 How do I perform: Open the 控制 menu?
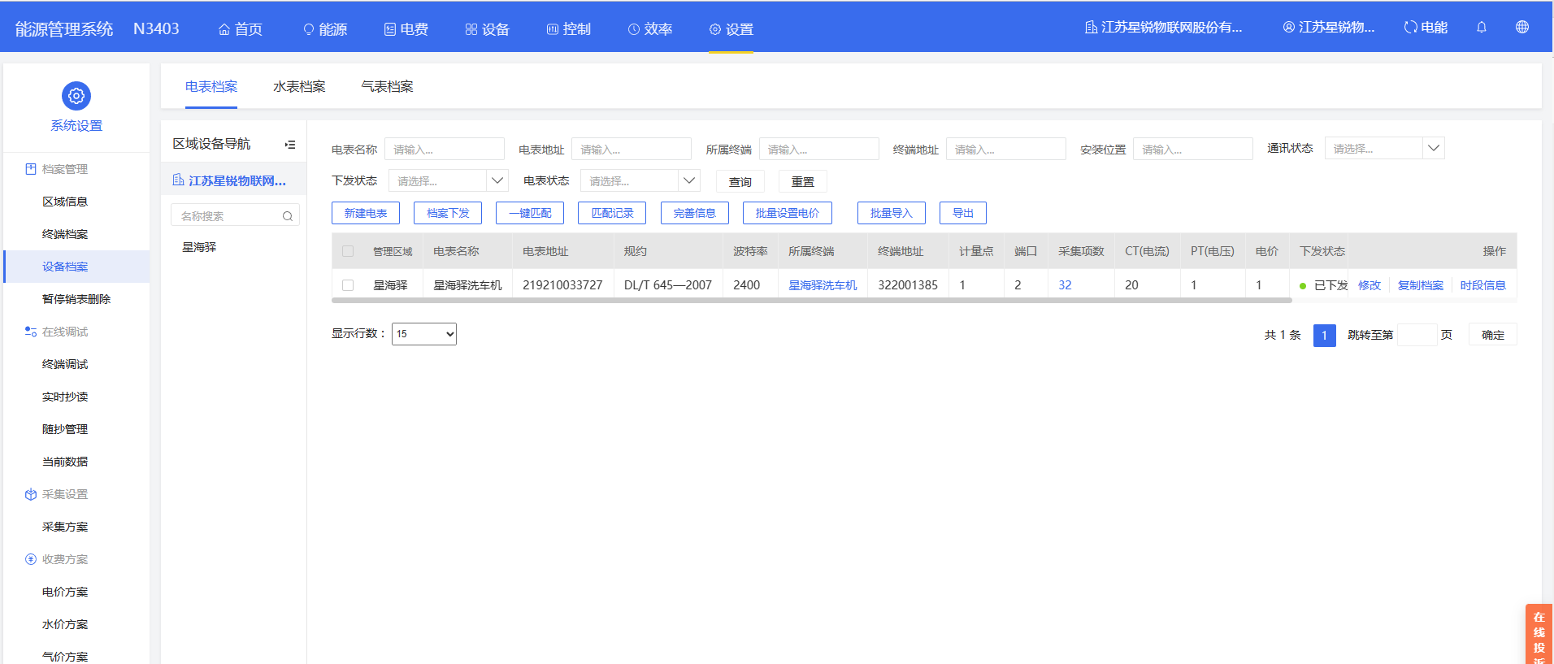click(x=569, y=29)
